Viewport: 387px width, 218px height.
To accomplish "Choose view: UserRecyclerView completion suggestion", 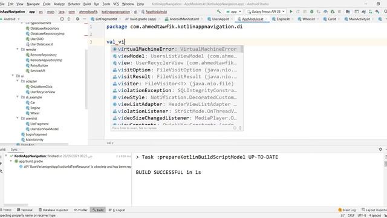I will tap(177, 63).
